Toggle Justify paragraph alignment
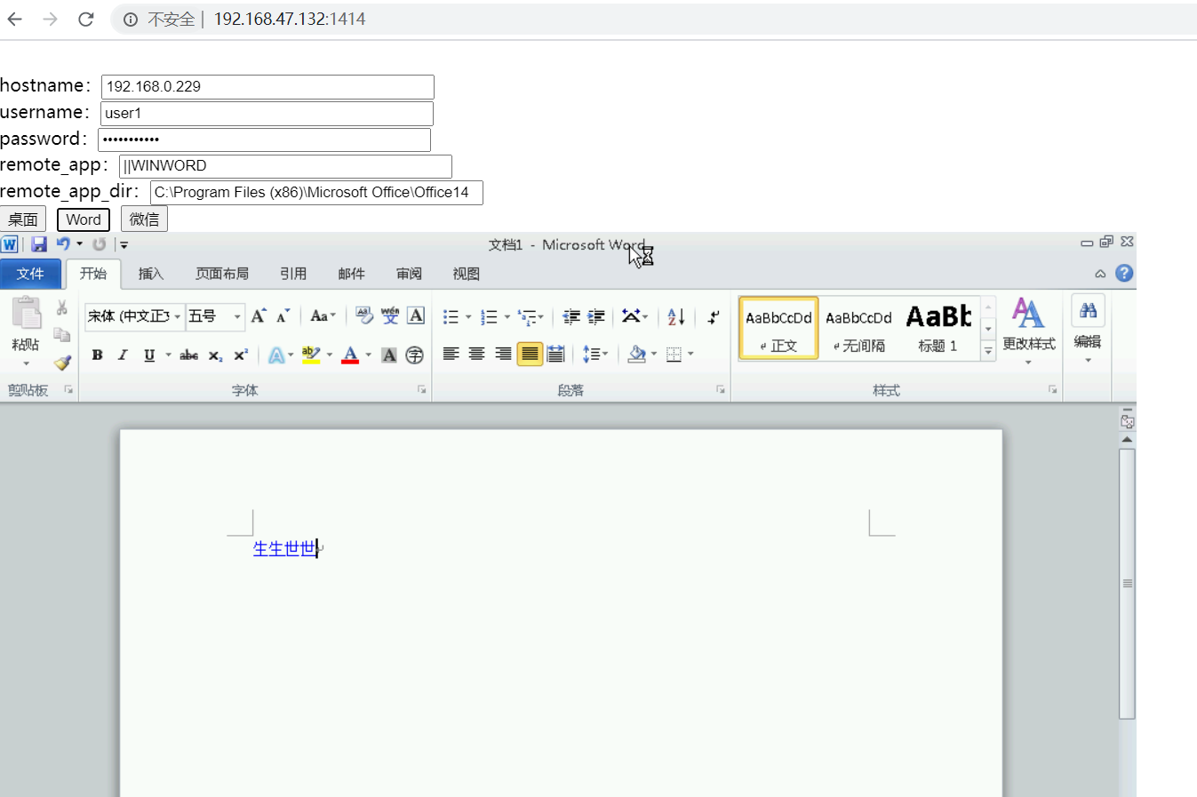The width and height of the screenshot is (1197, 797). (x=530, y=355)
